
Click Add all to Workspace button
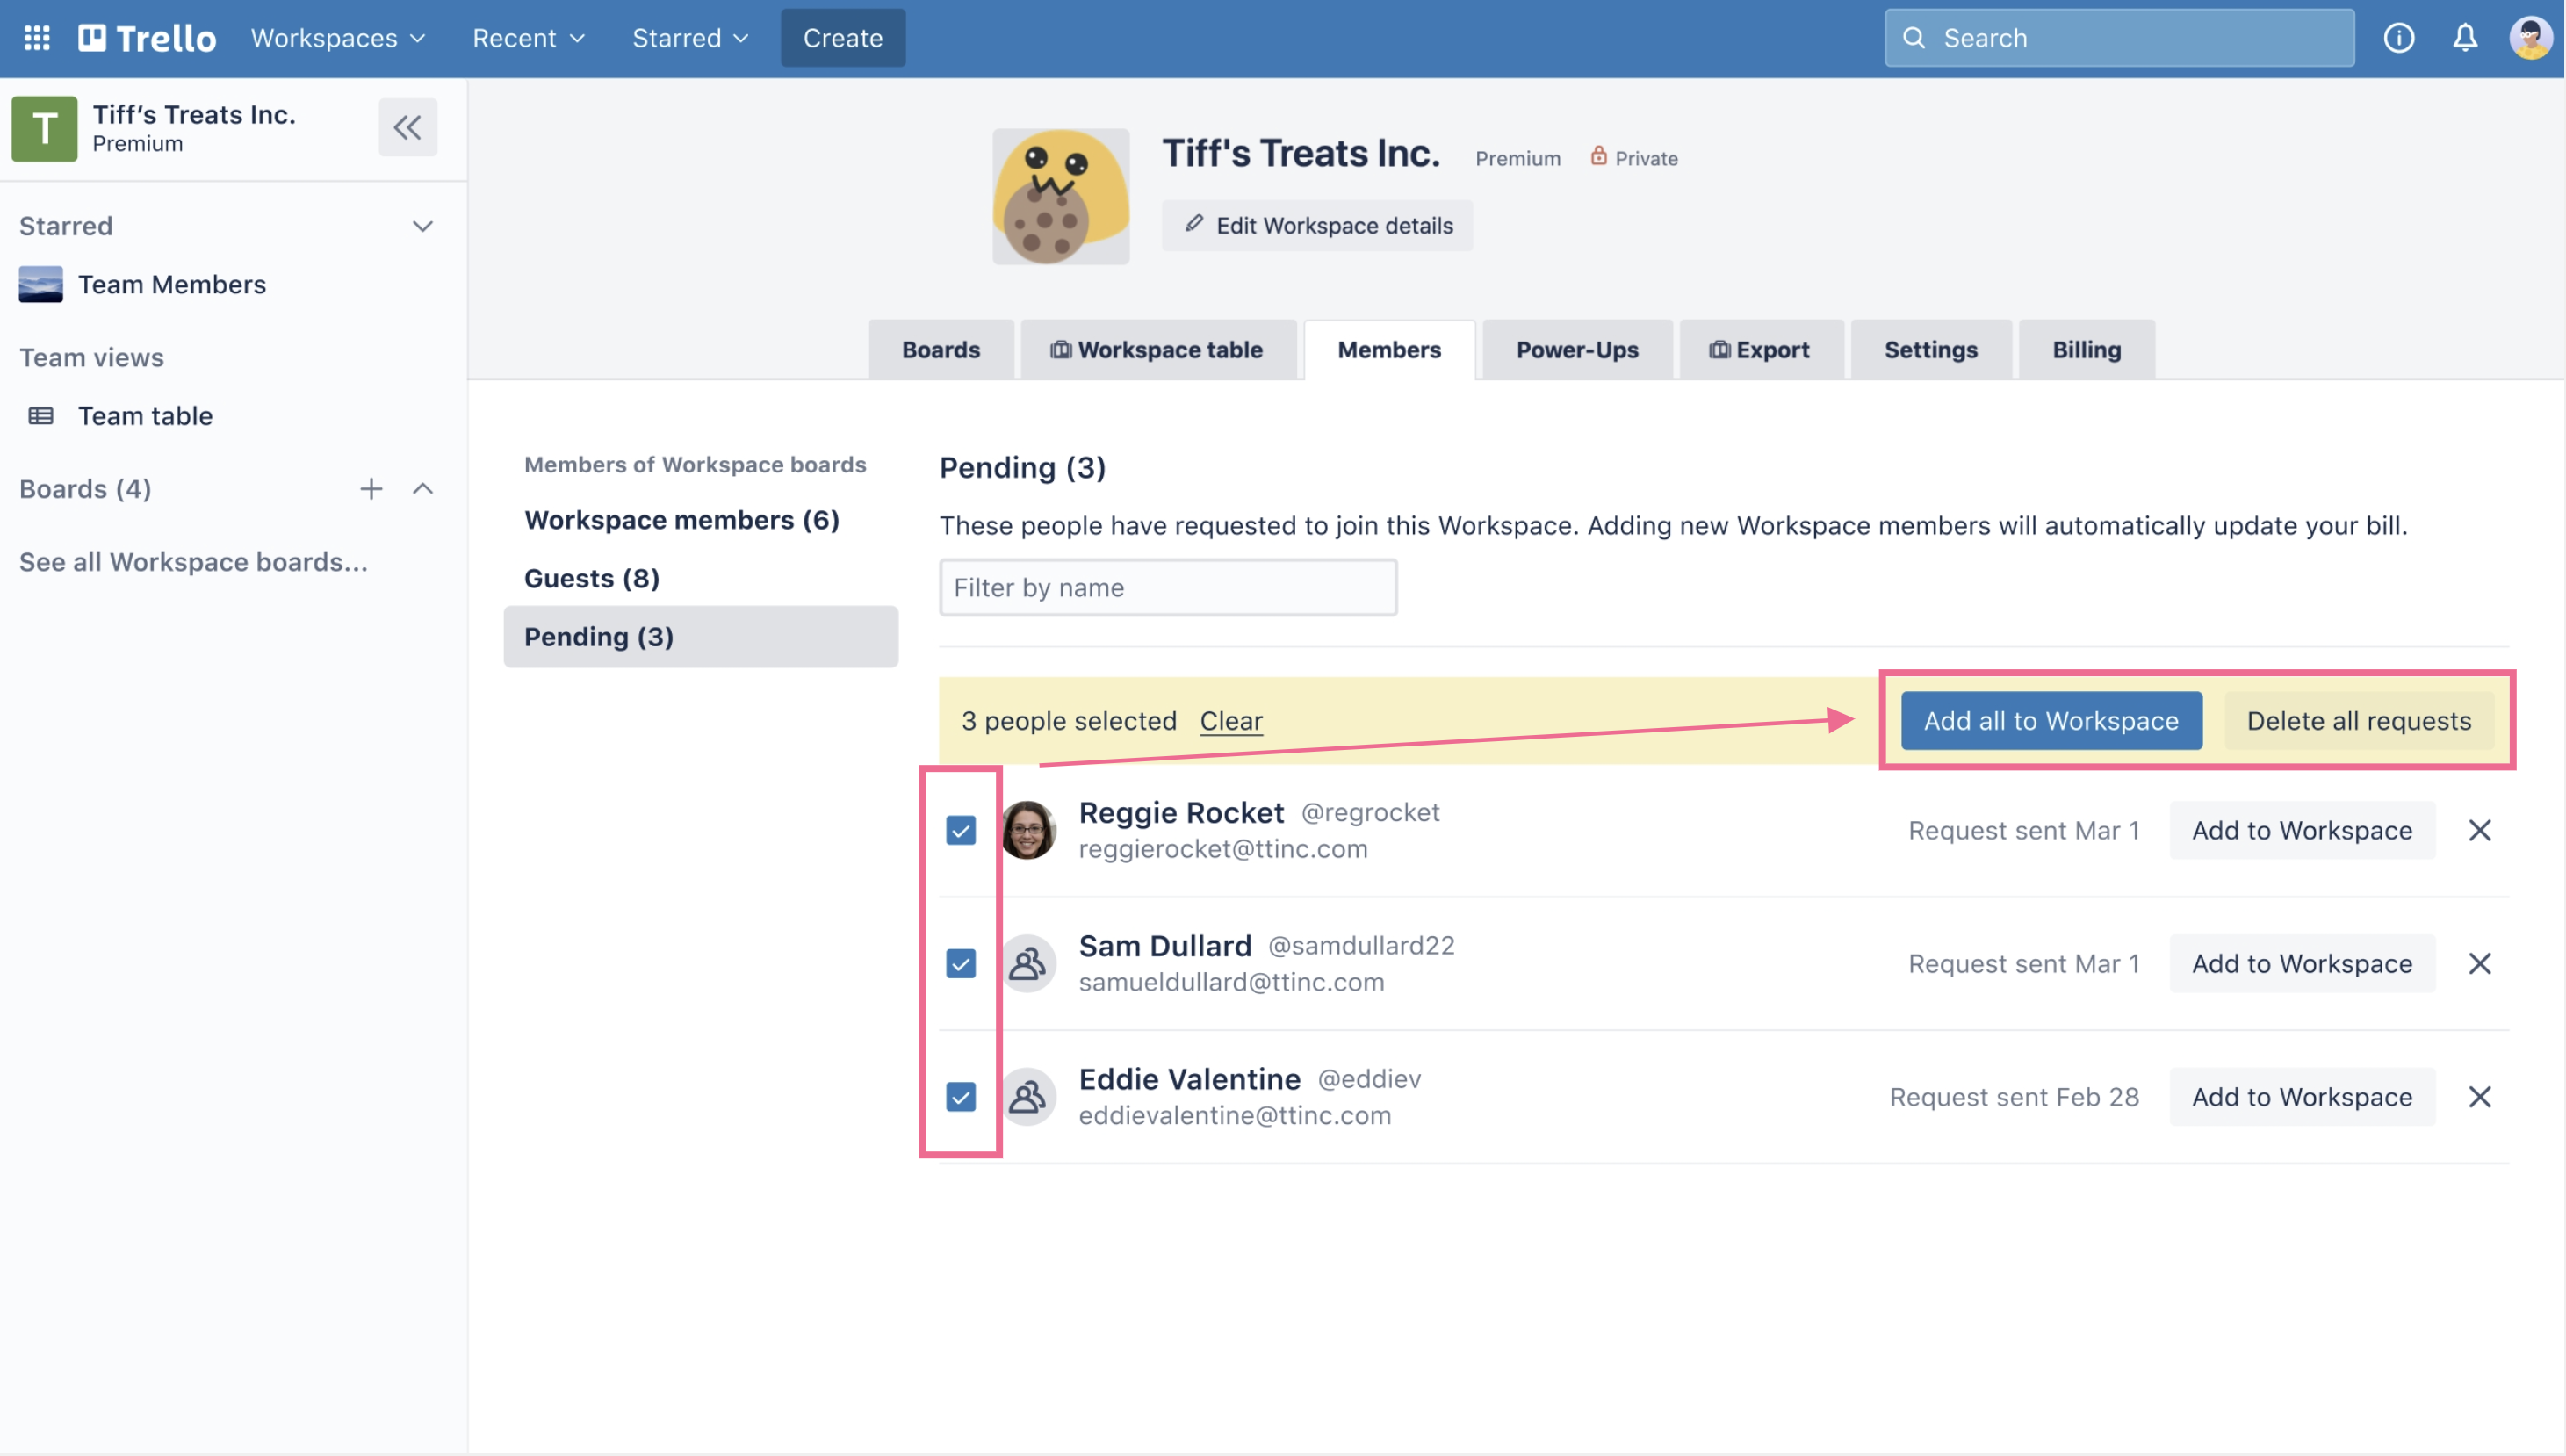(2050, 721)
